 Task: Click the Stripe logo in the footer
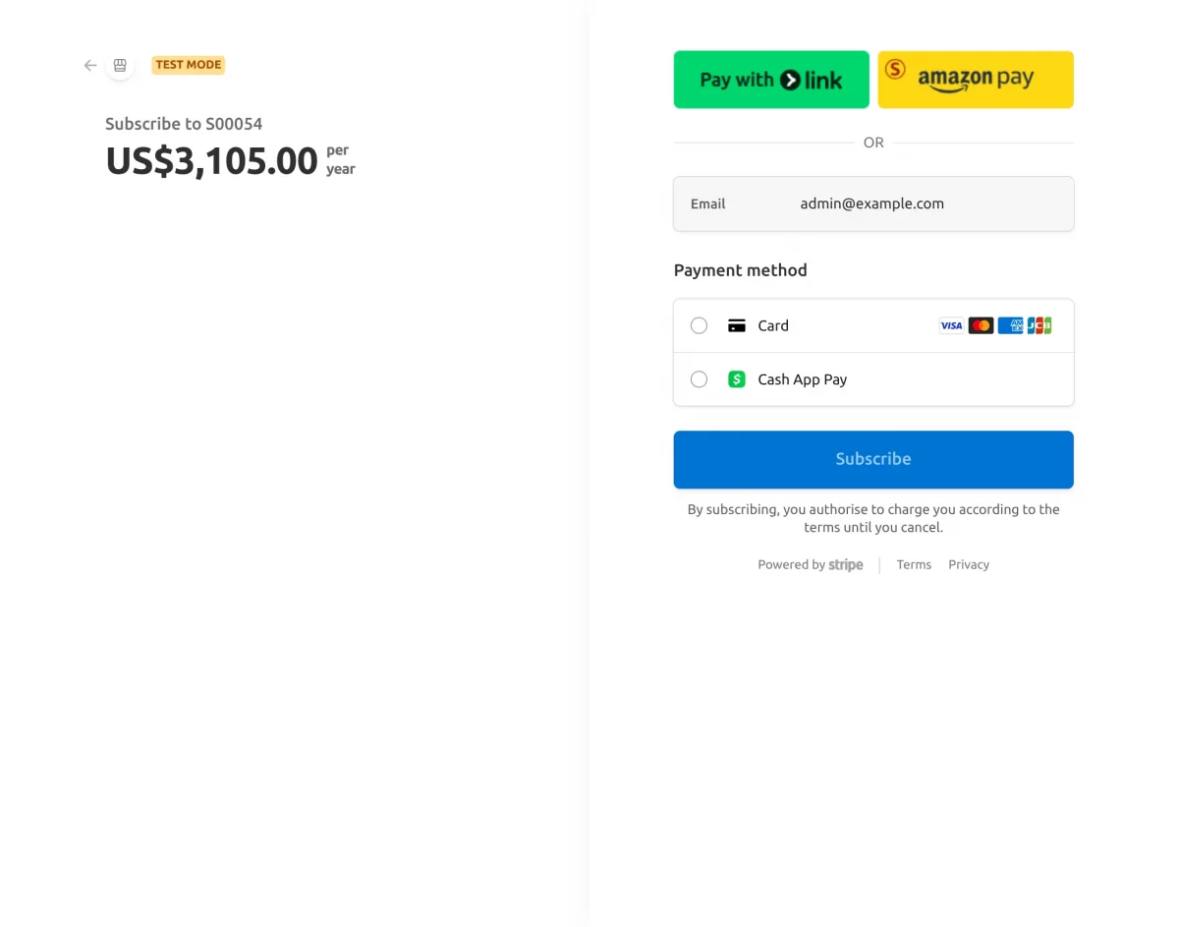point(846,564)
